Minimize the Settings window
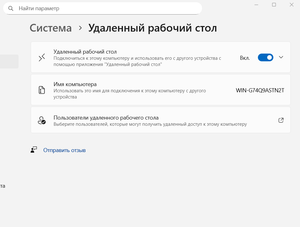This screenshot has width=300, height=227. 256,5
